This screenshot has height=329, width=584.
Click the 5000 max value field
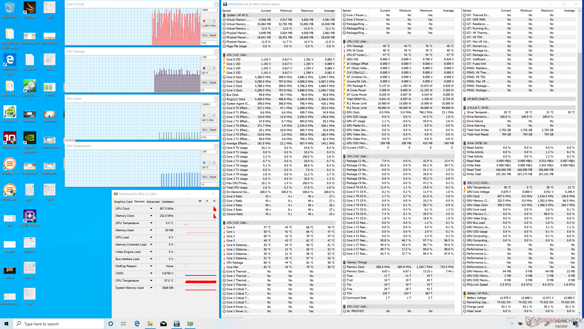point(209,10)
